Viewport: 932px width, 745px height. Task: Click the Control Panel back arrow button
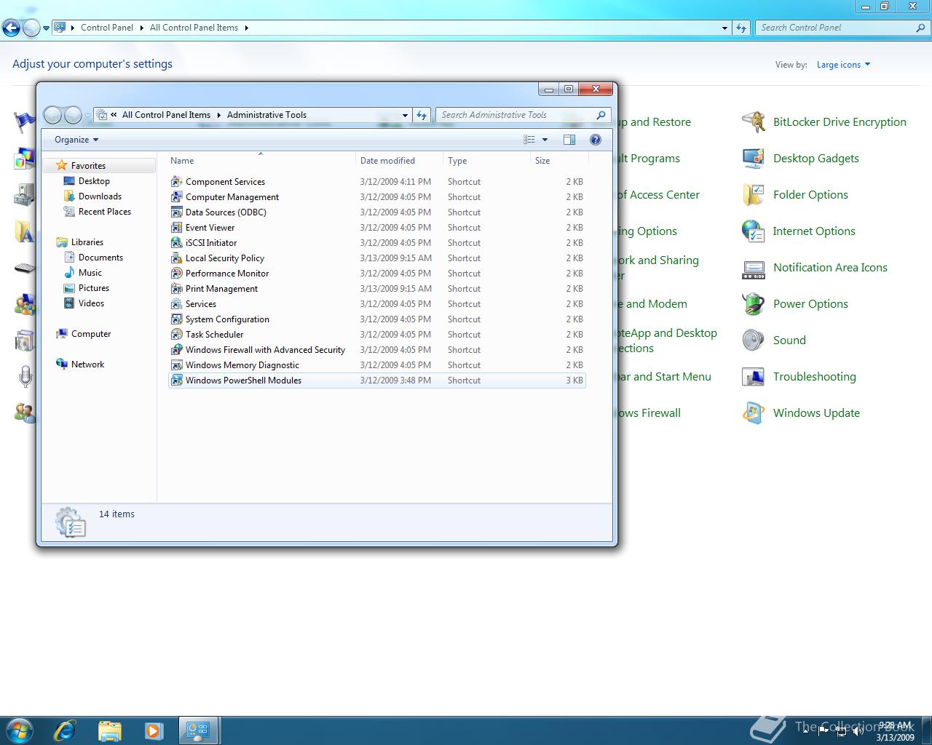[x=11, y=28]
